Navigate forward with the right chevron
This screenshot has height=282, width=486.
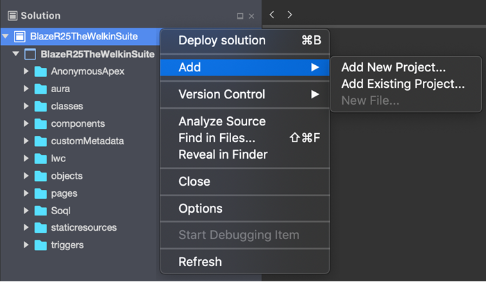coord(290,15)
